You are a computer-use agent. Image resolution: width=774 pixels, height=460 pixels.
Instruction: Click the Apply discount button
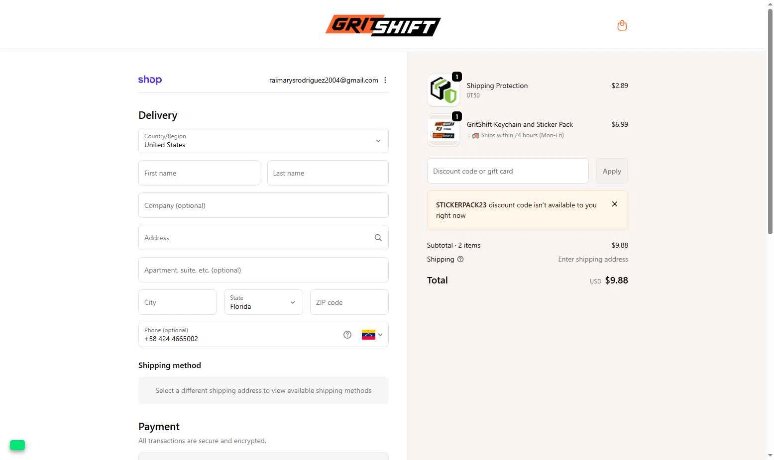[x=612, y=171]
